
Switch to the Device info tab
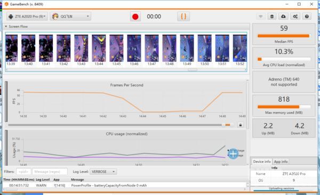coord(262,161)
